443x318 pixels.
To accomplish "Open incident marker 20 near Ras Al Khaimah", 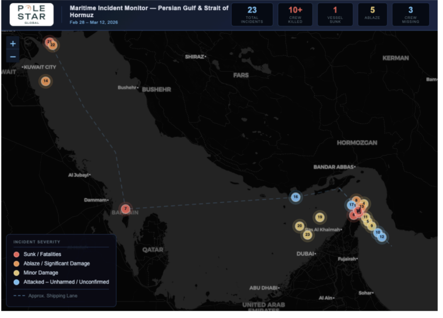I will click(x=299, y=226).
